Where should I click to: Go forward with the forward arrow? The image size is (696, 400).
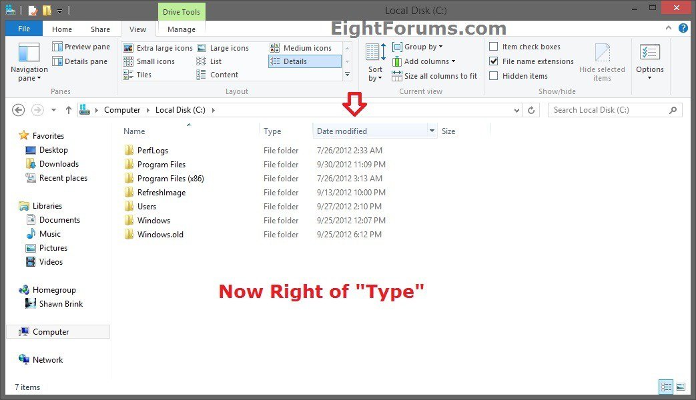(38, 110)
